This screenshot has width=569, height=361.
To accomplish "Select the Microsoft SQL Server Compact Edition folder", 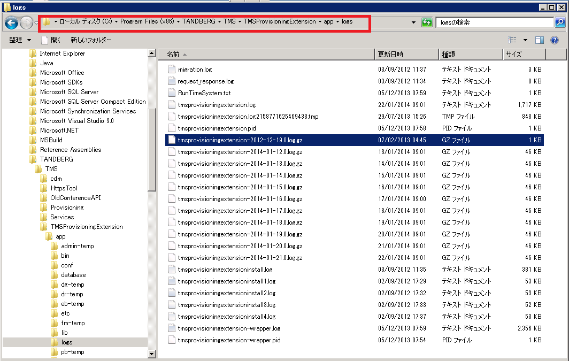I will click(93, 102).
